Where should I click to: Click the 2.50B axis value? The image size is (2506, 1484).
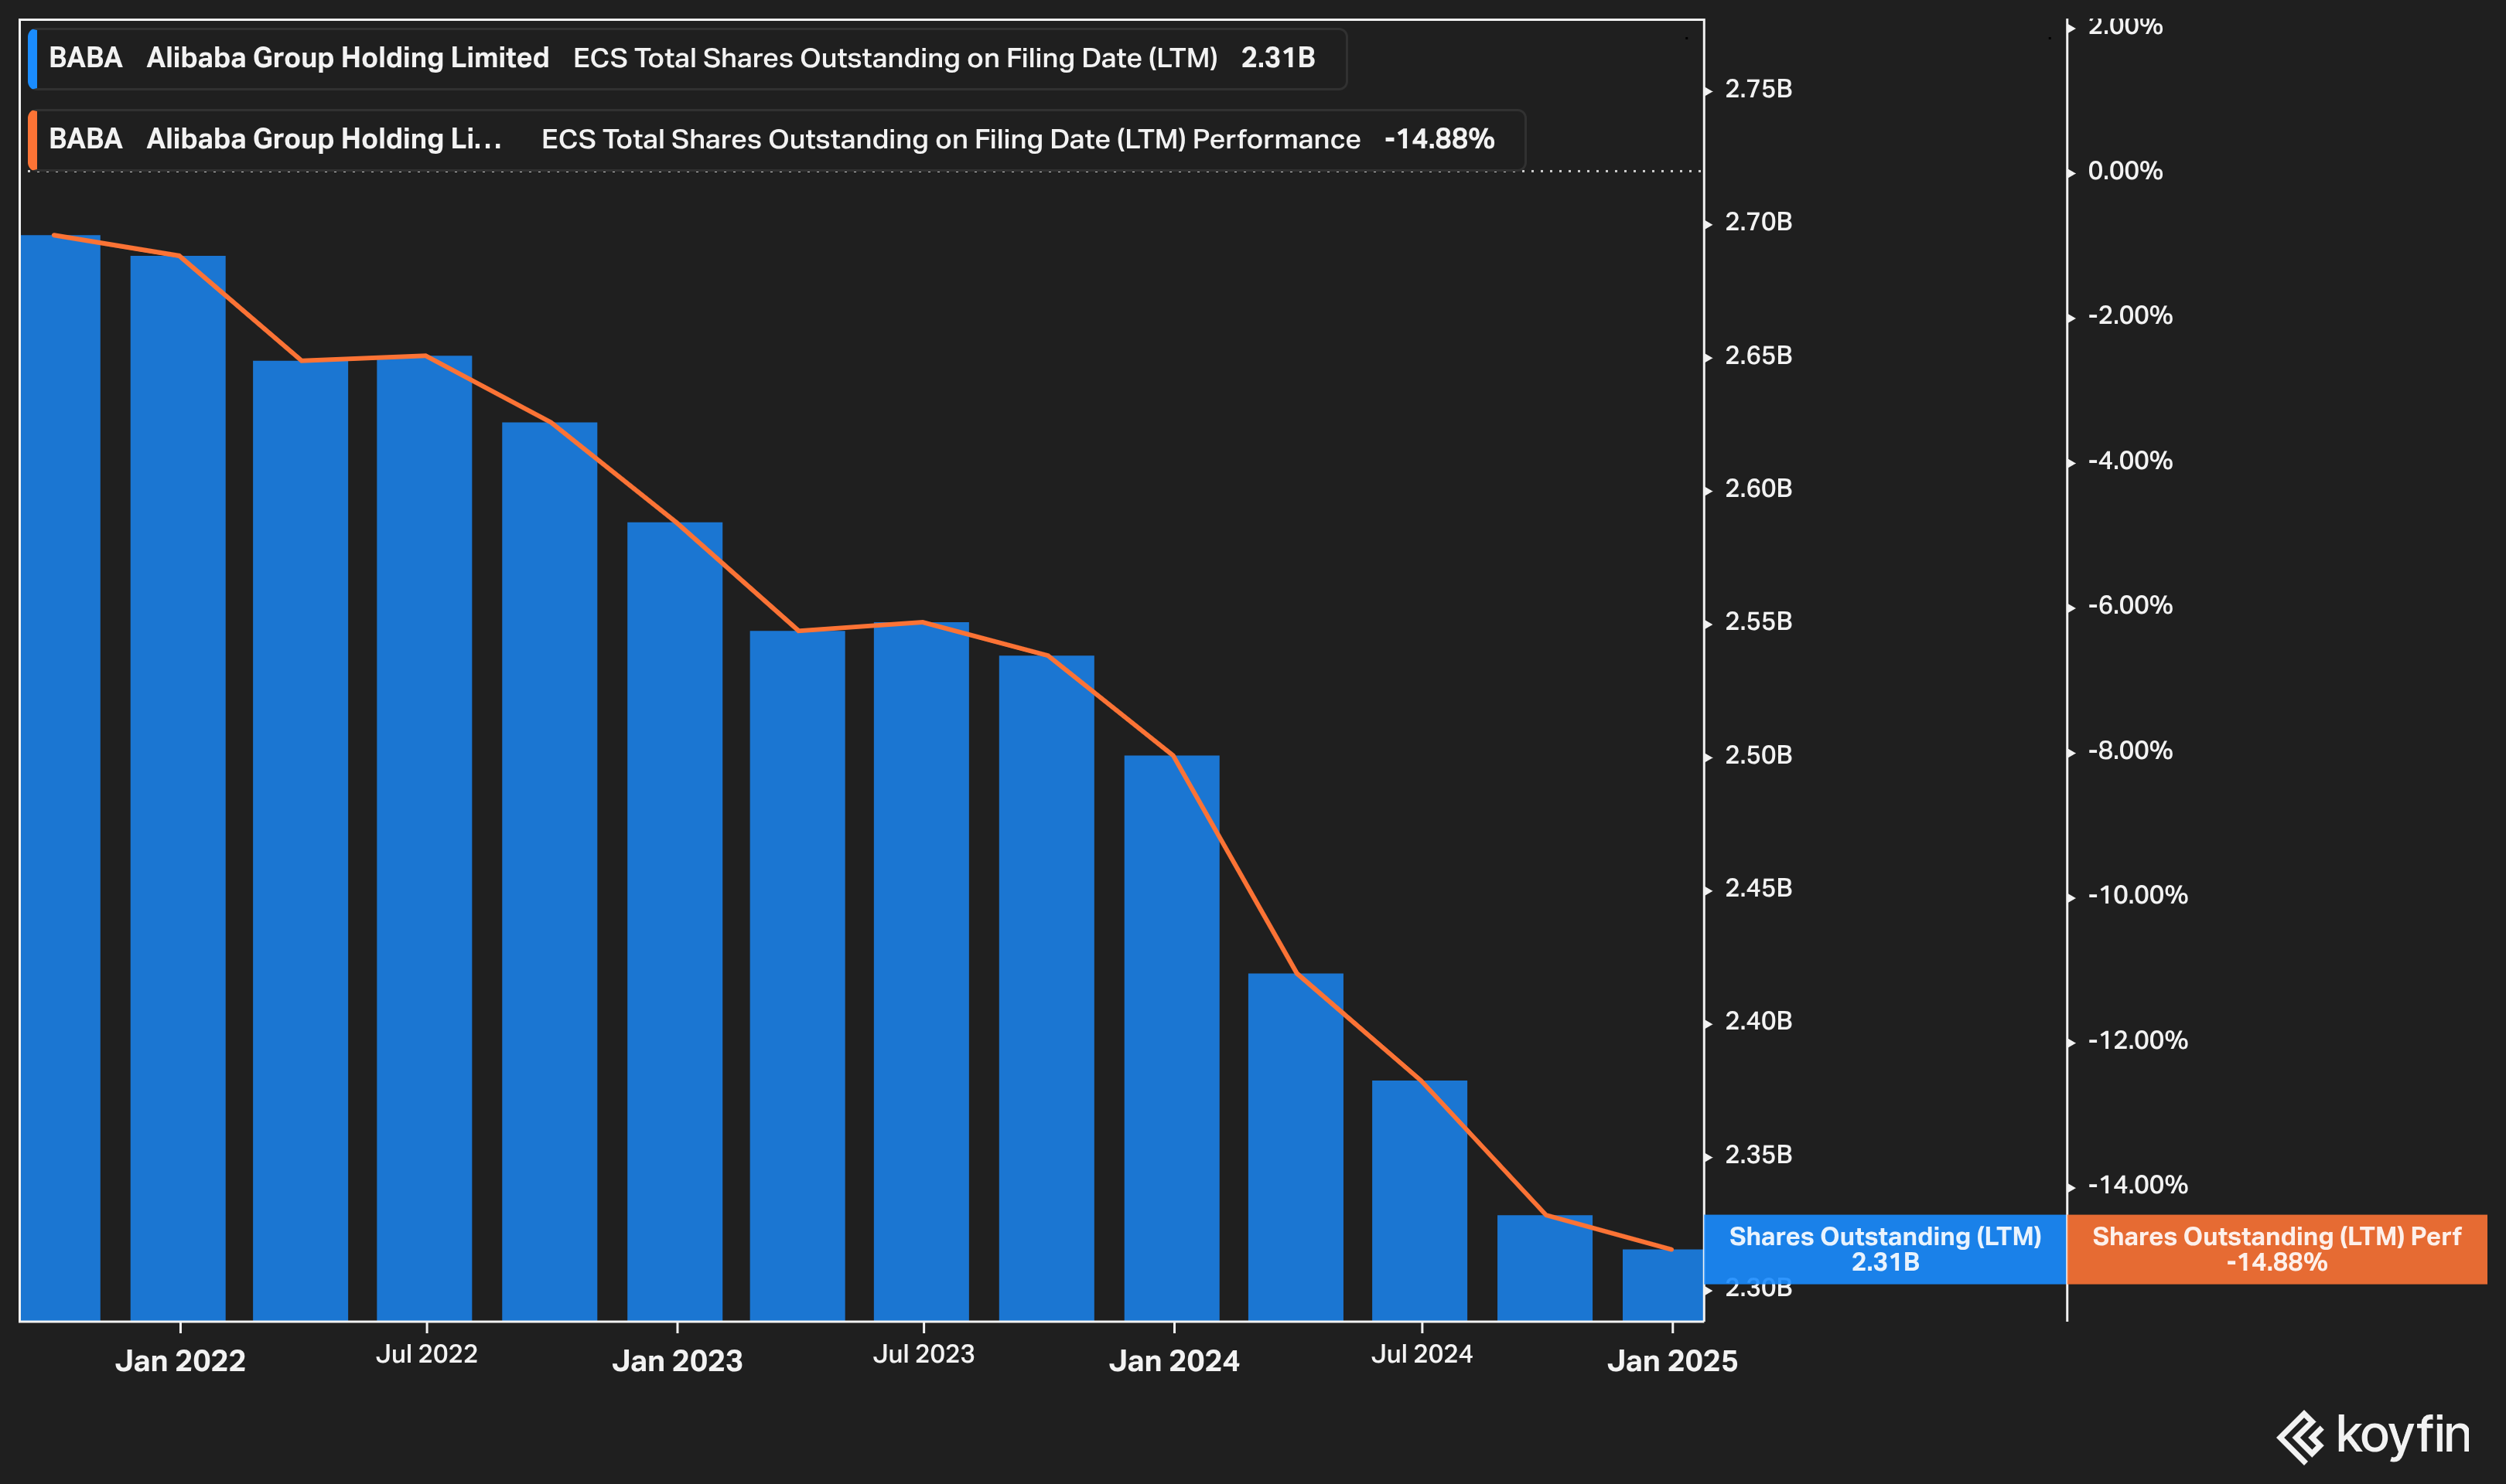point(1759,755)
